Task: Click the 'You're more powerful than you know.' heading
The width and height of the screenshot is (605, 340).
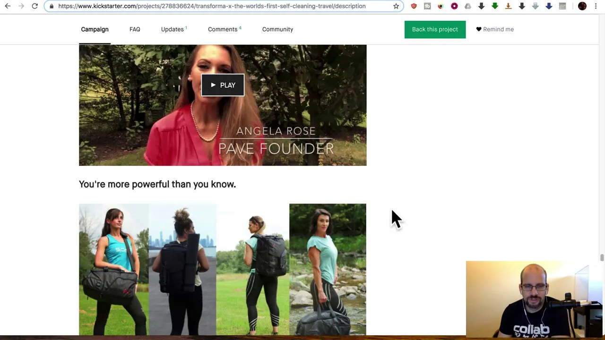Action: coord(157,184)
